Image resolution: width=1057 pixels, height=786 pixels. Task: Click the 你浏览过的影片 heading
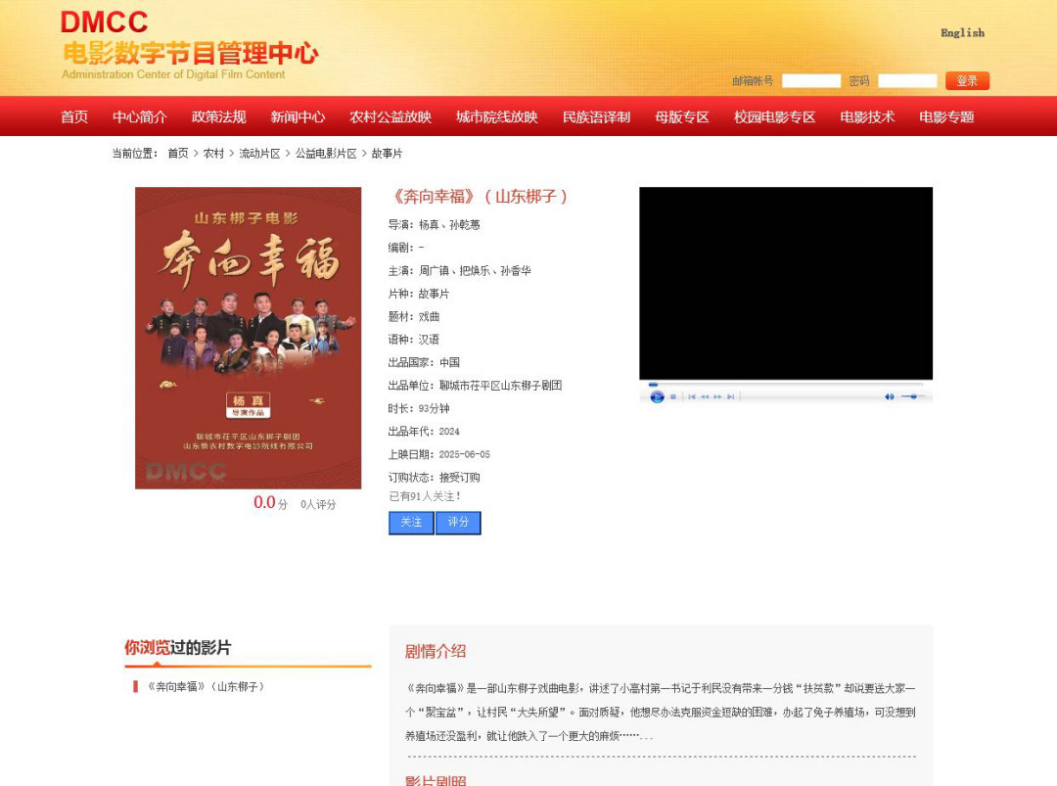177,647
